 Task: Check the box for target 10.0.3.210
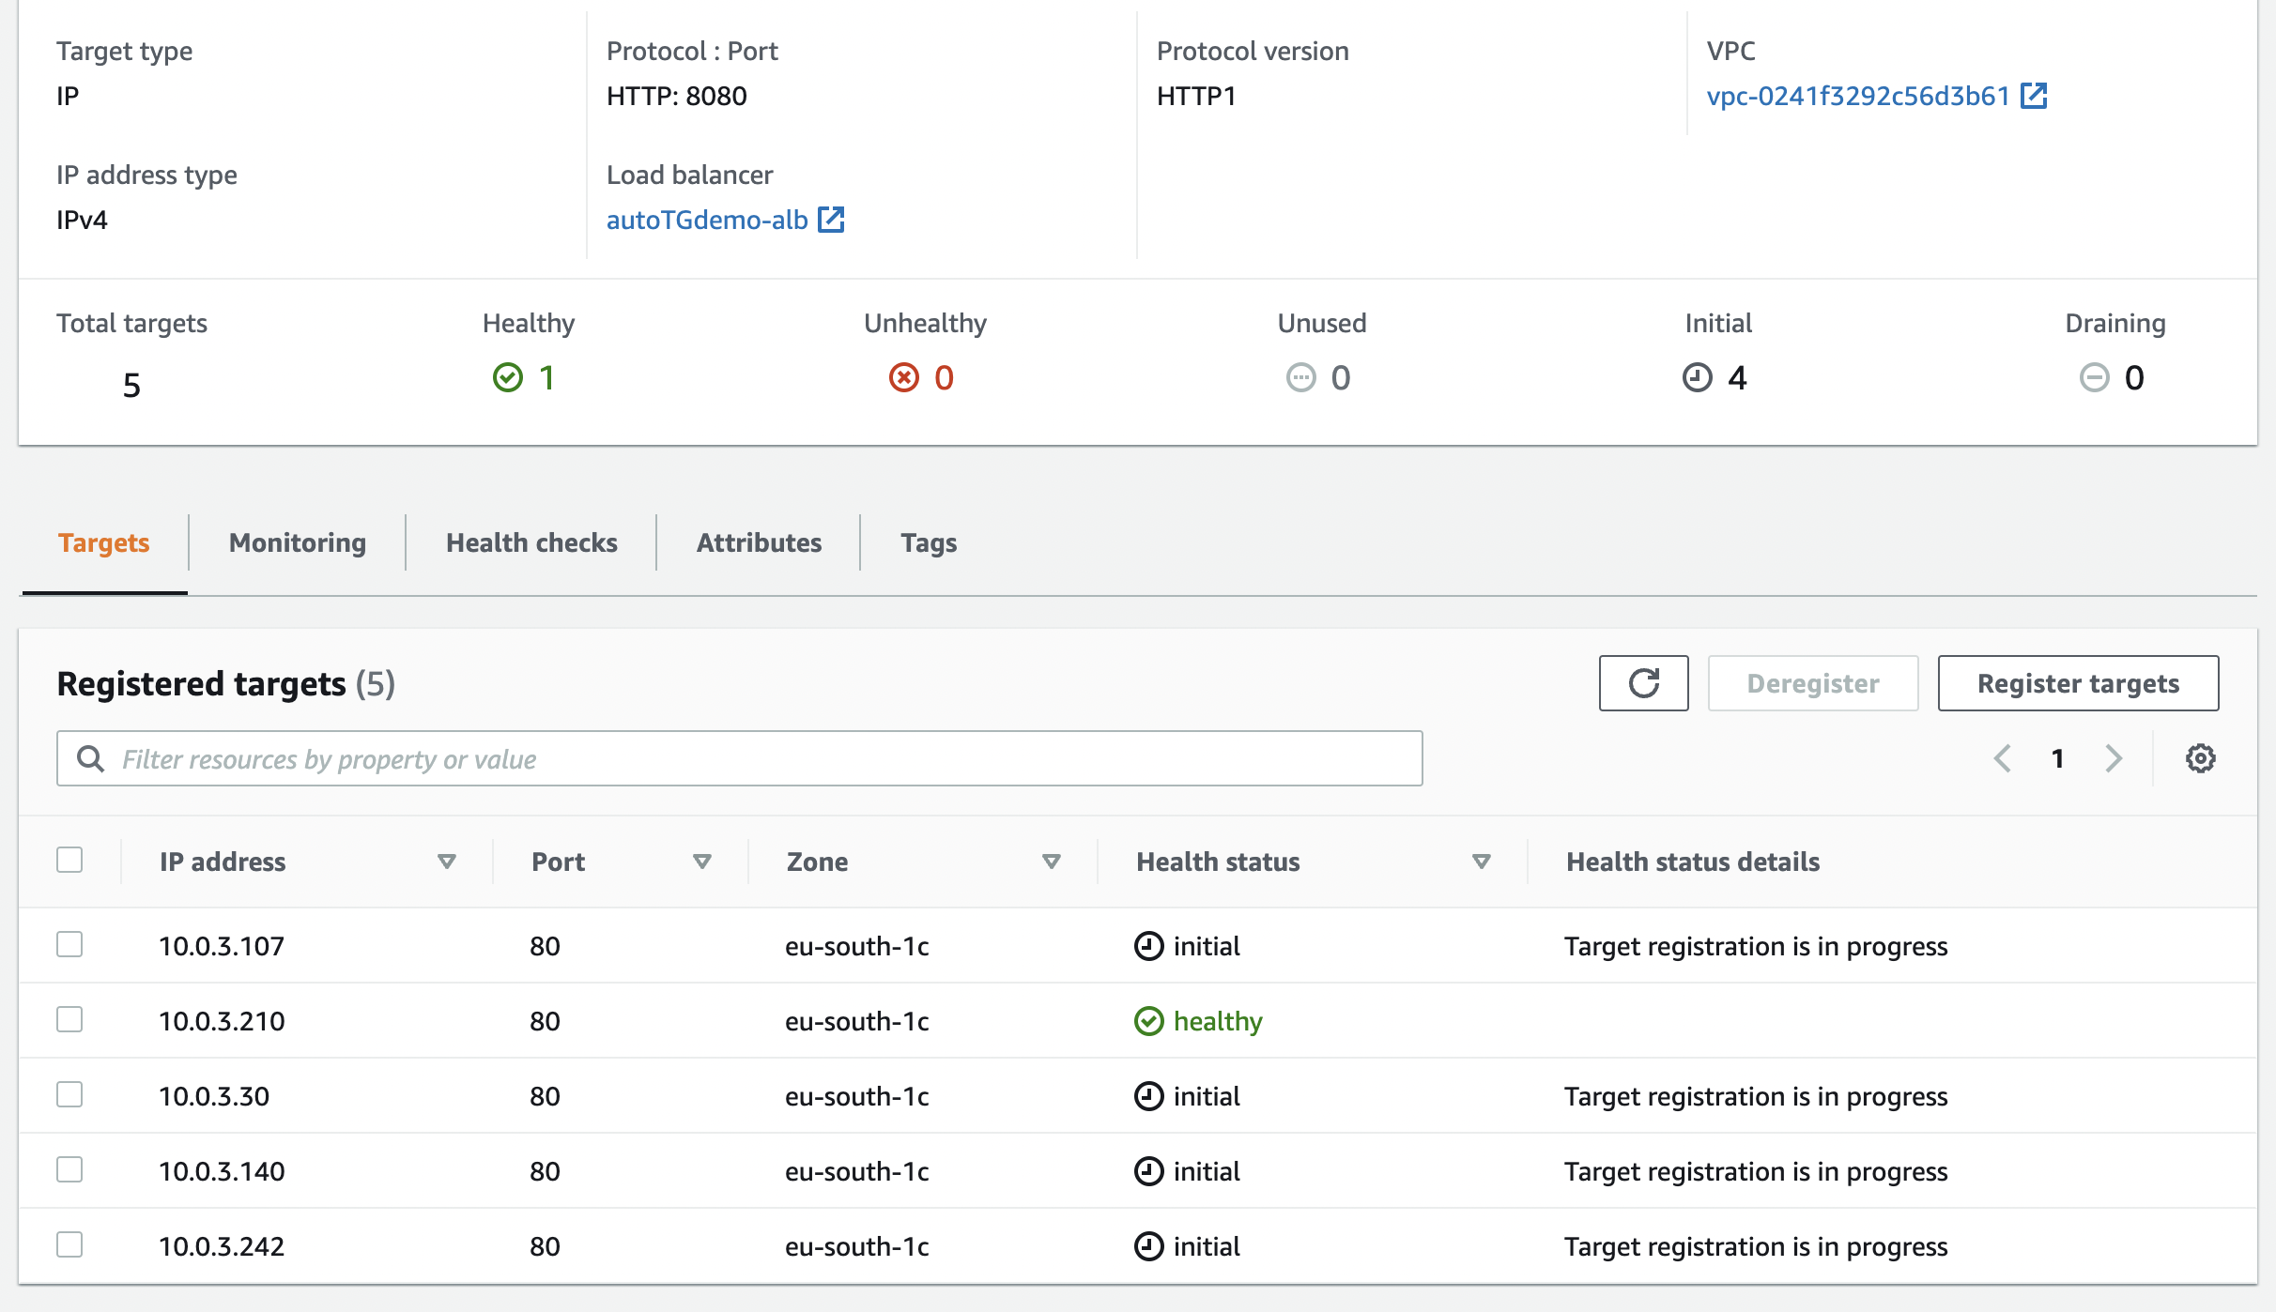(69, 1019)
